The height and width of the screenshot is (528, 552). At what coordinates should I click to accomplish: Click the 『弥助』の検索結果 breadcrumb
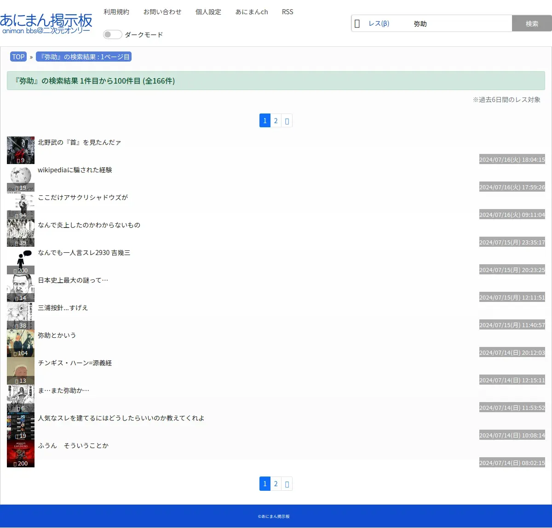pos(84,57)
